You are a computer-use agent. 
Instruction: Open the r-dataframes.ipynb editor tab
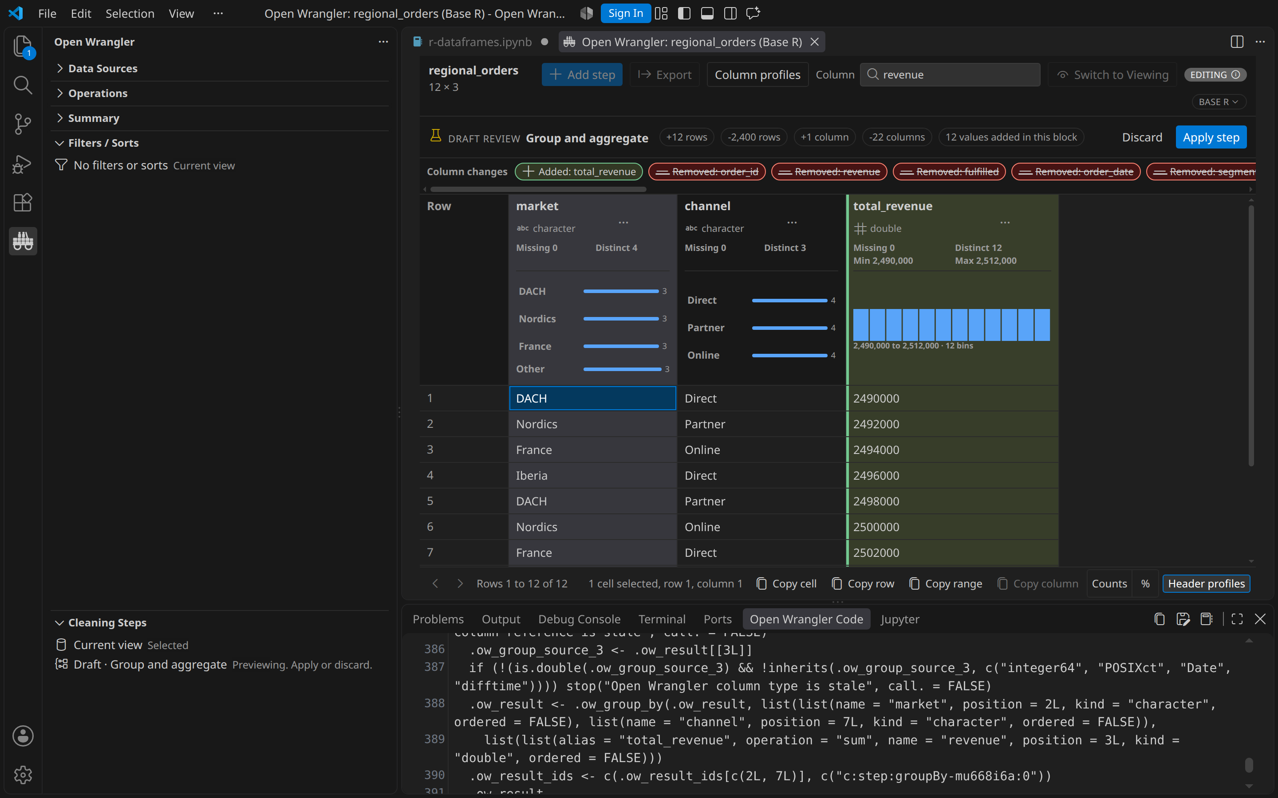point(480,42)
